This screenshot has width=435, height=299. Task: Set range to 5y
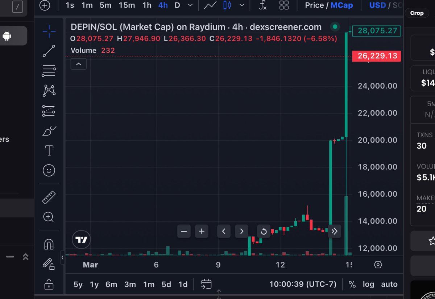[x=78, y=284]
